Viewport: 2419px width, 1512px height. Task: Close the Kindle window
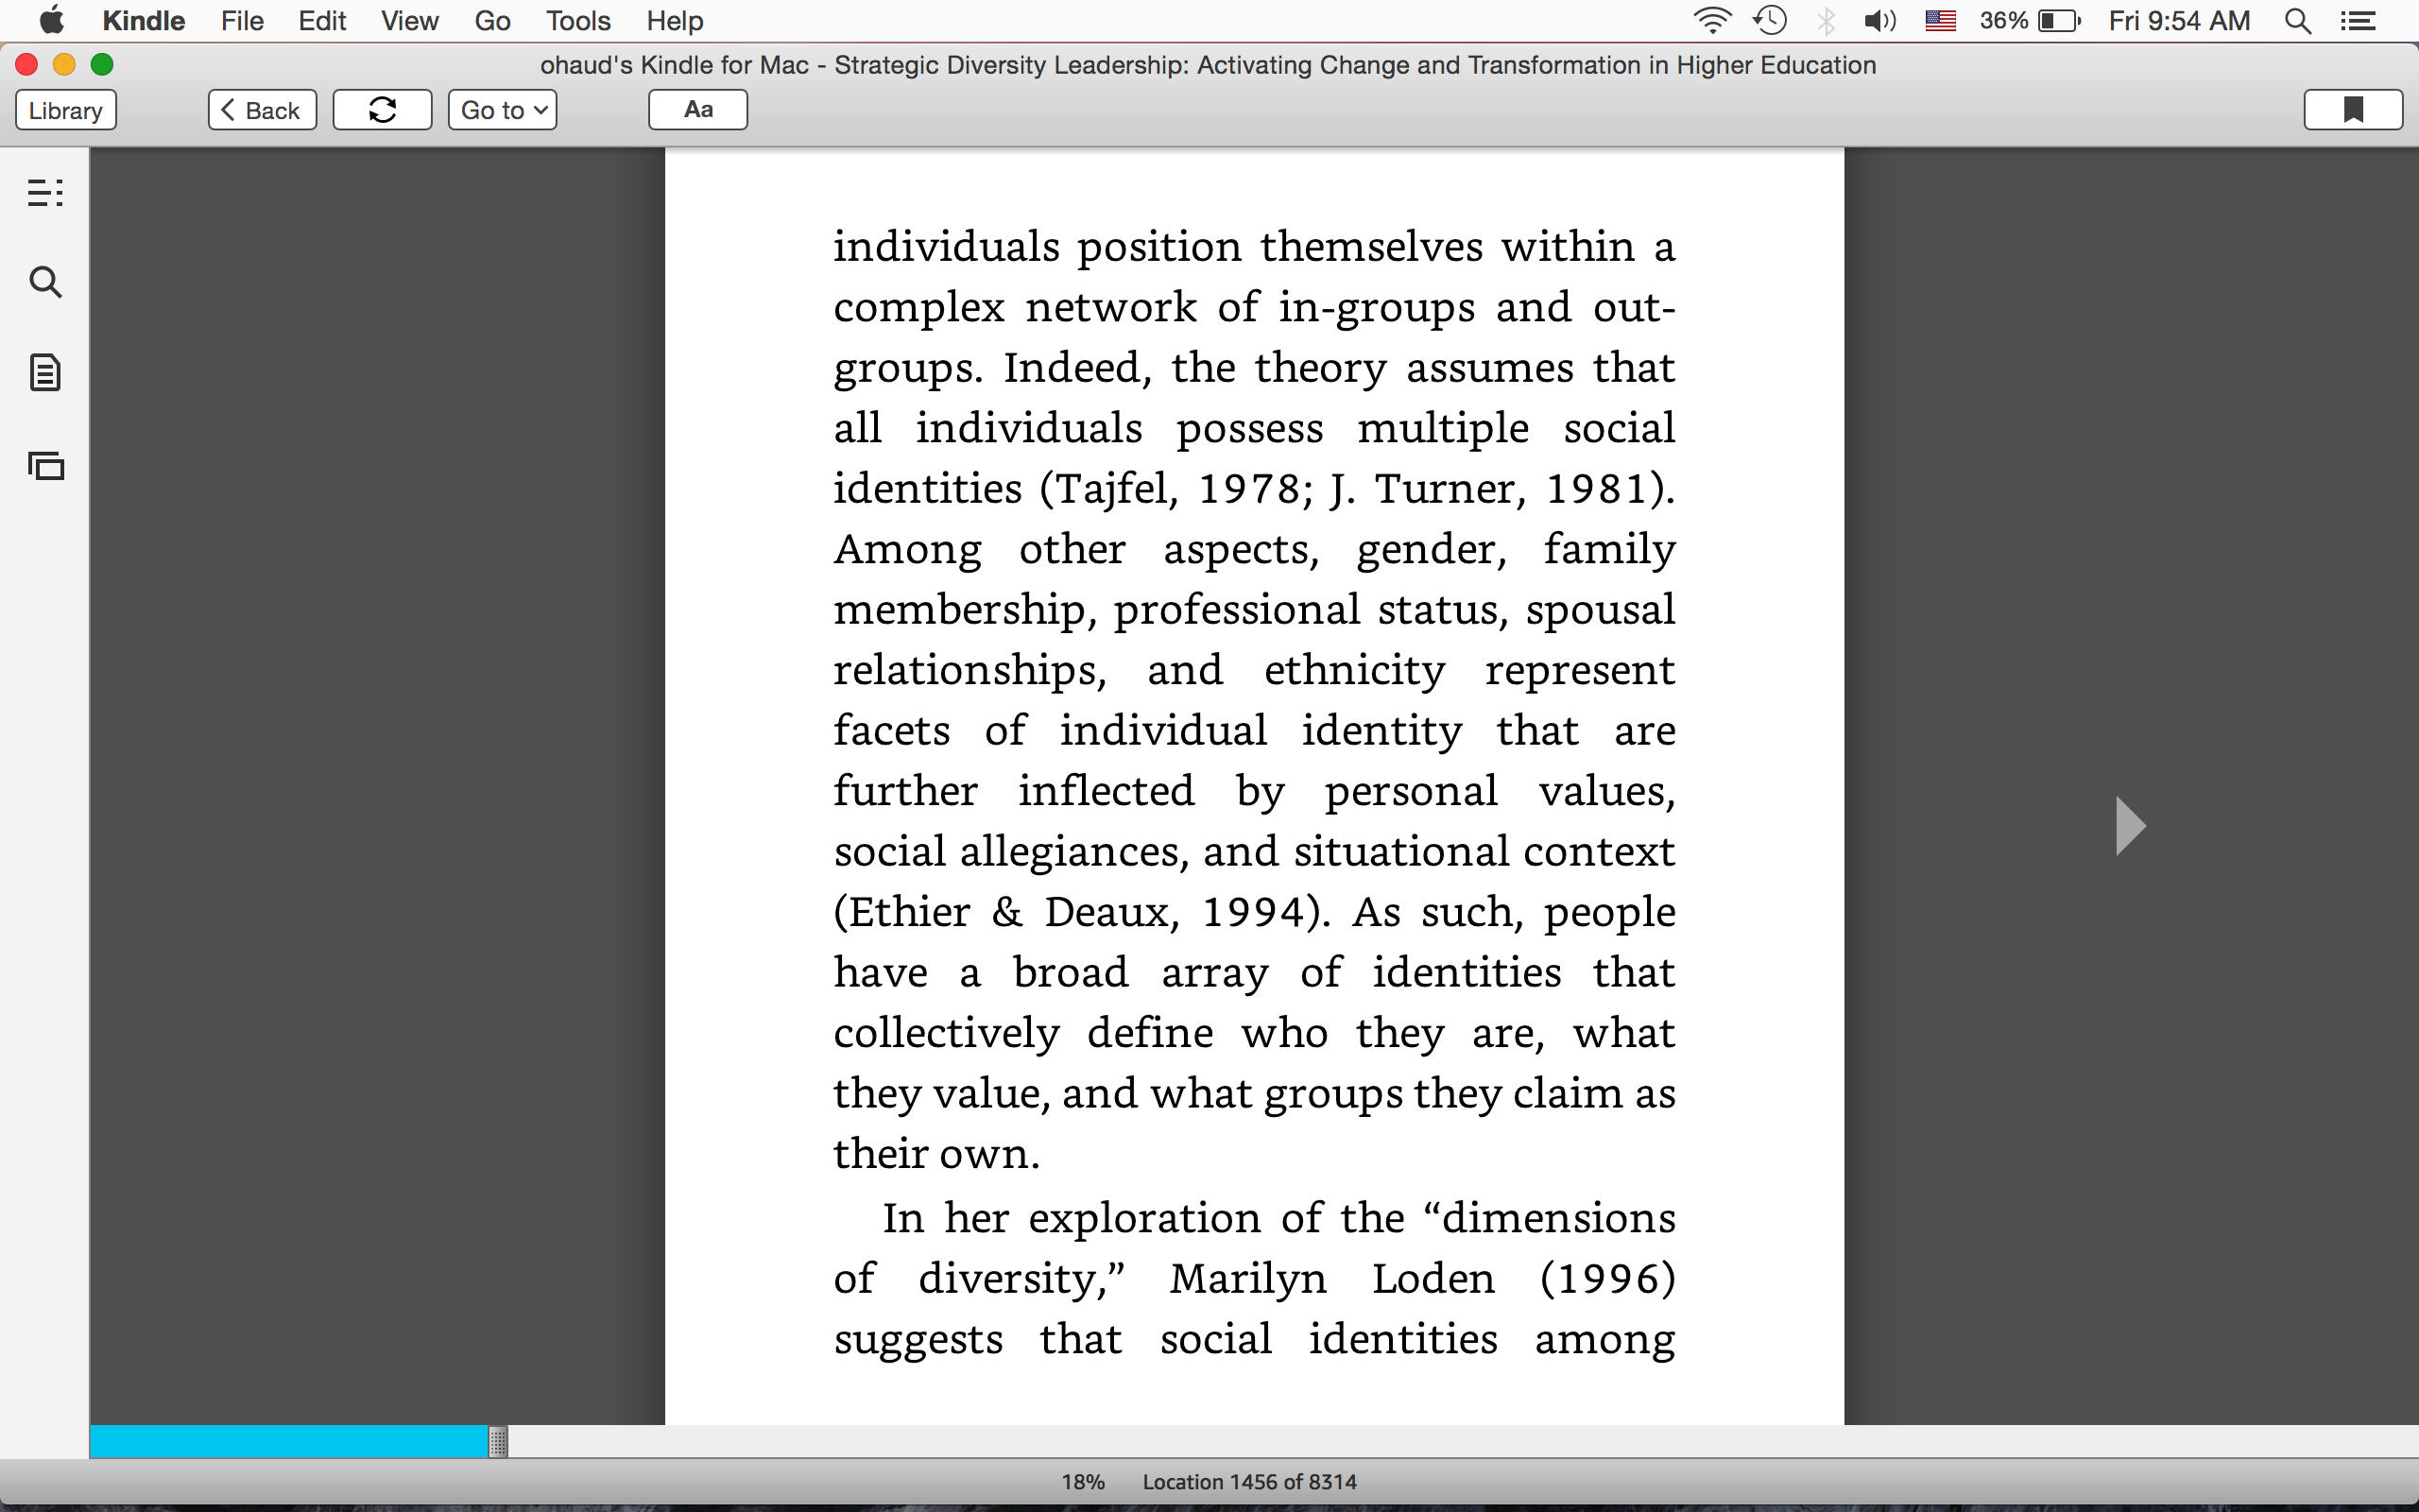click(x=27, y=65)
